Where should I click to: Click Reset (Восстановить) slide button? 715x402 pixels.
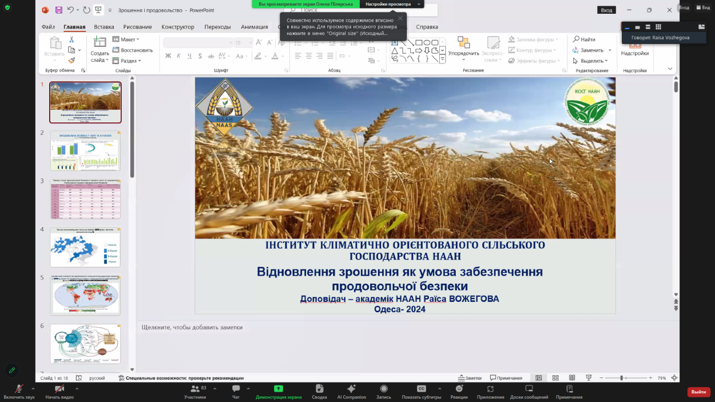(133, 50)
